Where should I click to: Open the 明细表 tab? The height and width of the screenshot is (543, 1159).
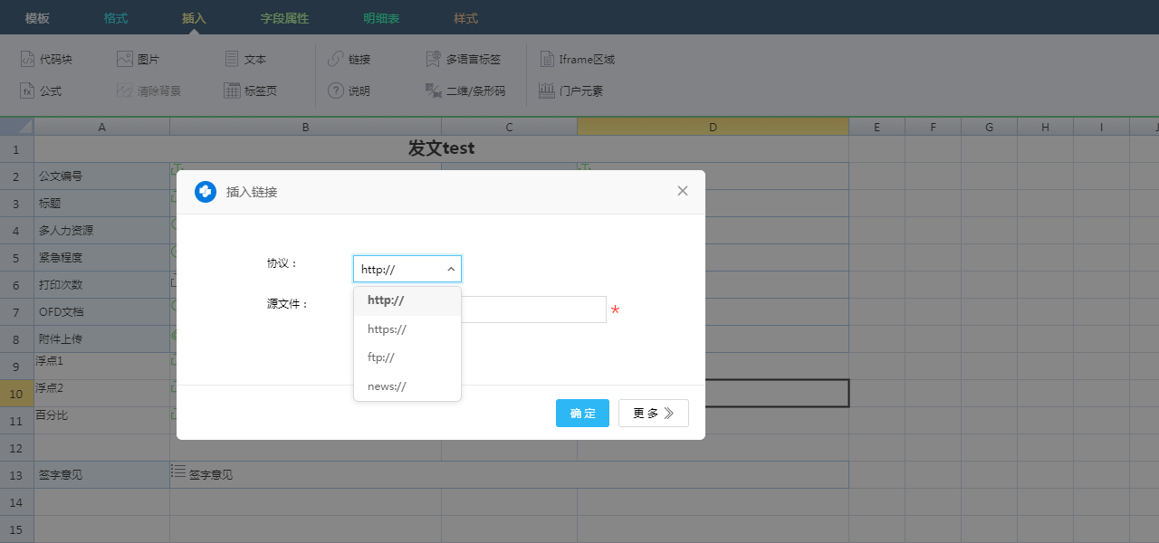[381, 18]
